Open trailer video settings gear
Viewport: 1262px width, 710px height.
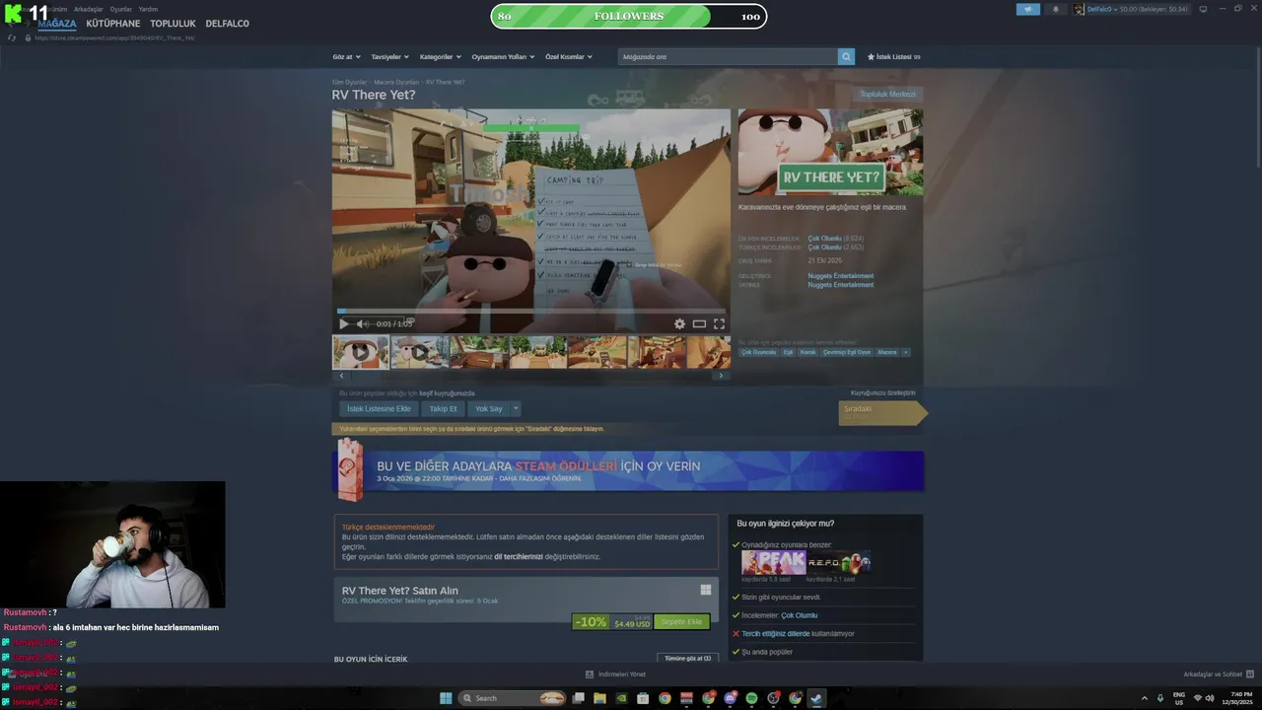(x=679, y=323)
